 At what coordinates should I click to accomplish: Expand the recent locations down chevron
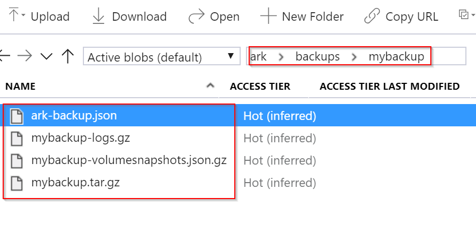pos(46,56)
